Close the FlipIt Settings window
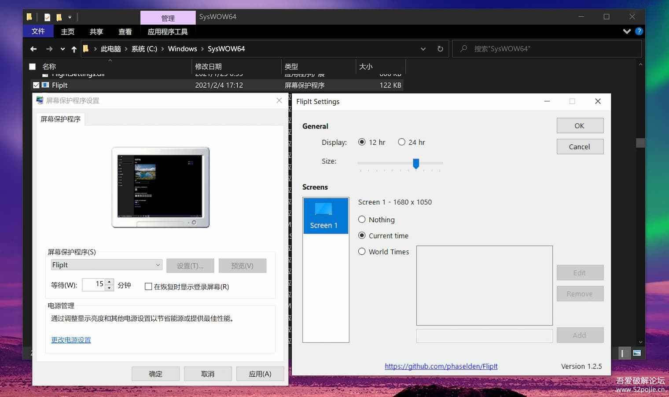669x397 pixels. click(x=598, y=101)
